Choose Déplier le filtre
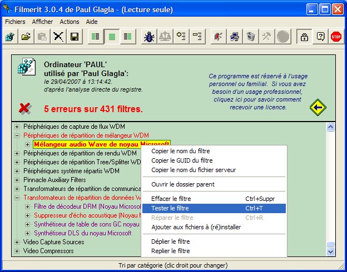This screenshot has height=272, width=347. pos(214,241)
